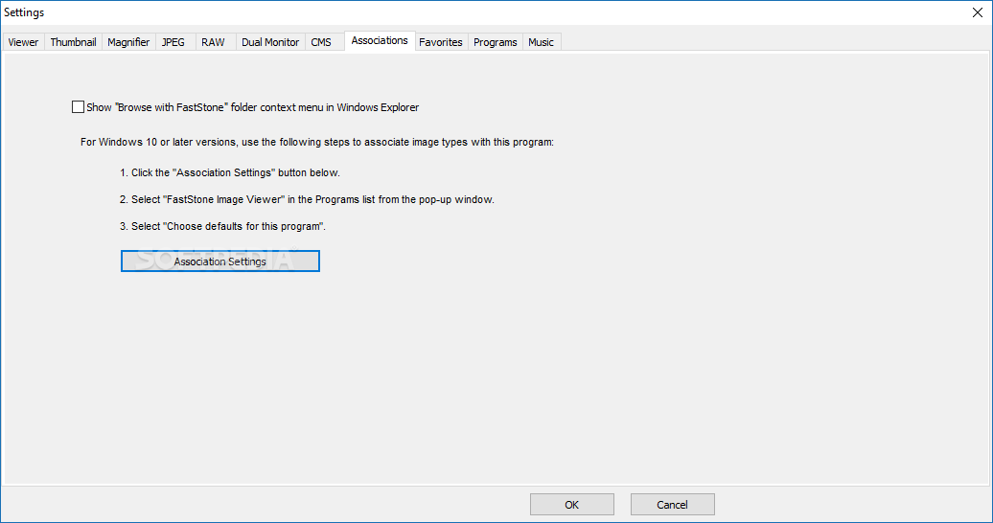Open the Thumbnail settings tab
Viewport: 993px width, 523px height.
(73, 42)
